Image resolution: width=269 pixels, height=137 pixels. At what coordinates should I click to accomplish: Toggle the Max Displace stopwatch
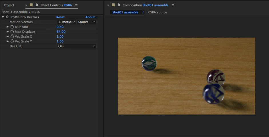pos(12,32)
